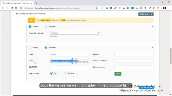Click the SQL FROM input field
This screenshot has height=96, width=172.
(x=70, y=67)
